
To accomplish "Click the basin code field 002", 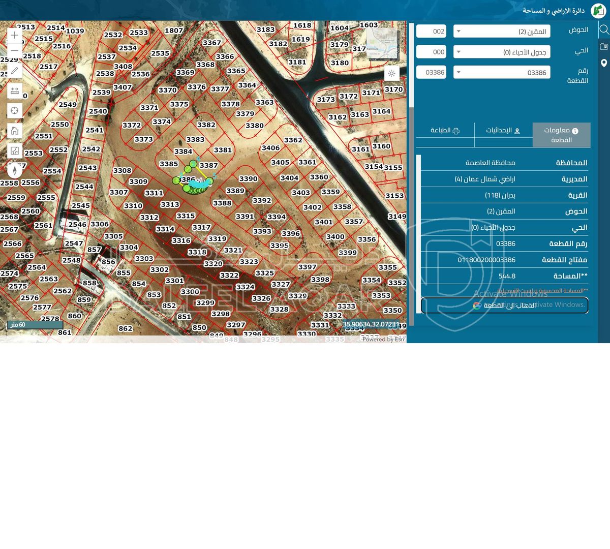I will click(431, 32).
